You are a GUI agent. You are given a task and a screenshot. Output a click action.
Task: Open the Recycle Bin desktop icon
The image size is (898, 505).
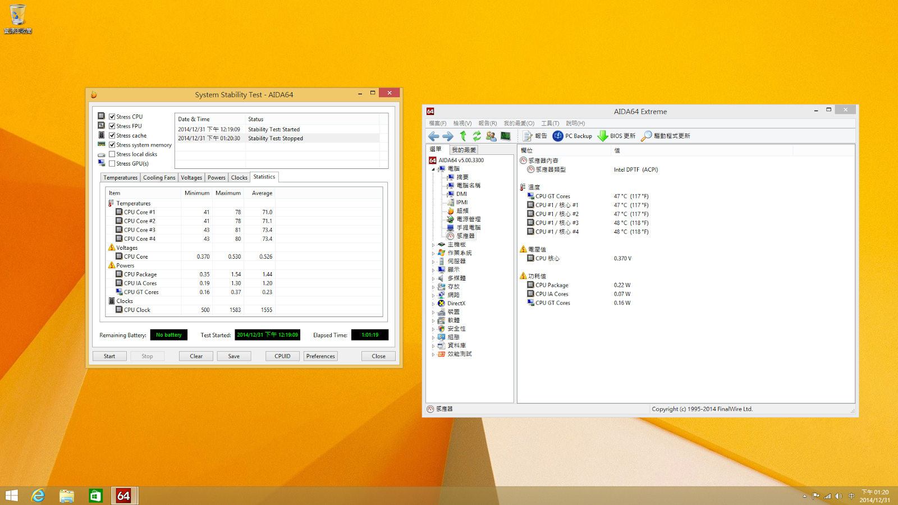tap(18, 19)
